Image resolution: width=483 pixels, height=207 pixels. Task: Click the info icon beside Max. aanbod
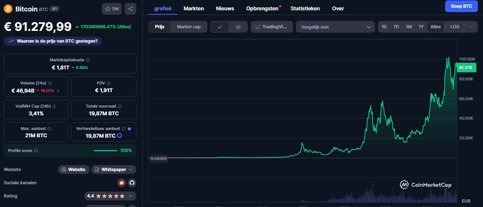(49, 129)
